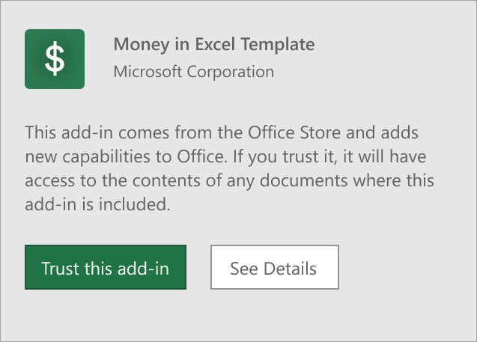477x342 pixels.
Task: Click the word Microsoft in publisher line
Action: tap(148, 72)
